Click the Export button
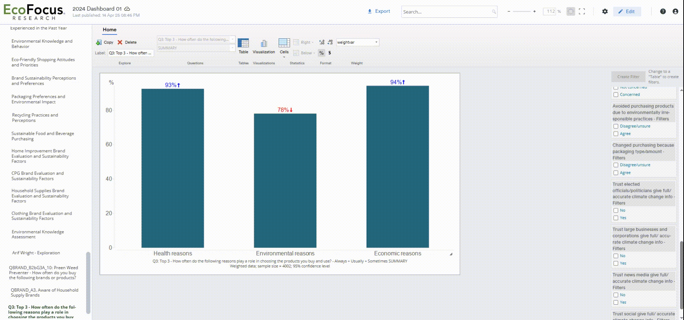The width and height of the screenshot is (684, 320). click(x=379, y=11)
